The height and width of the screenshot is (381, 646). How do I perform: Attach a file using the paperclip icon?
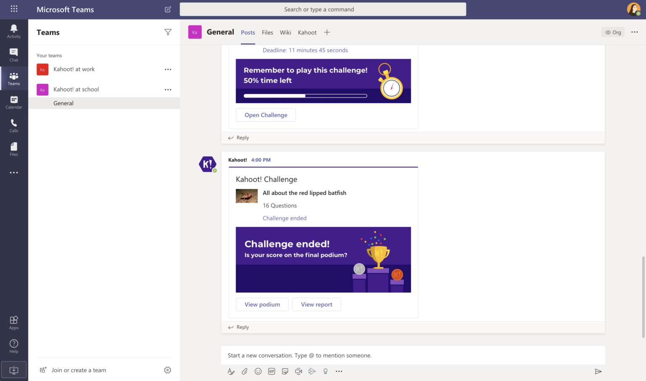coord(245,371)
